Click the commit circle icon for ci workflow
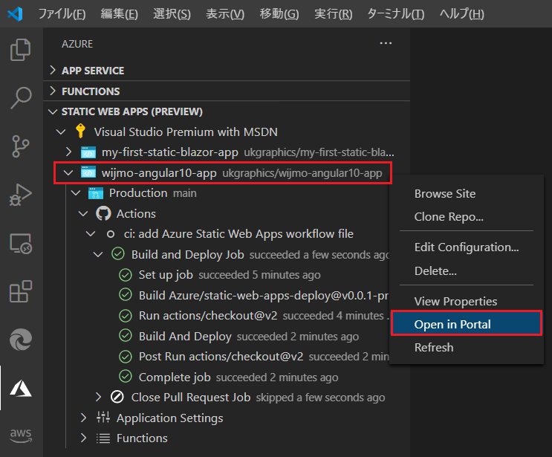The width and height of the screenshot is (552, 457). [111, 234]
